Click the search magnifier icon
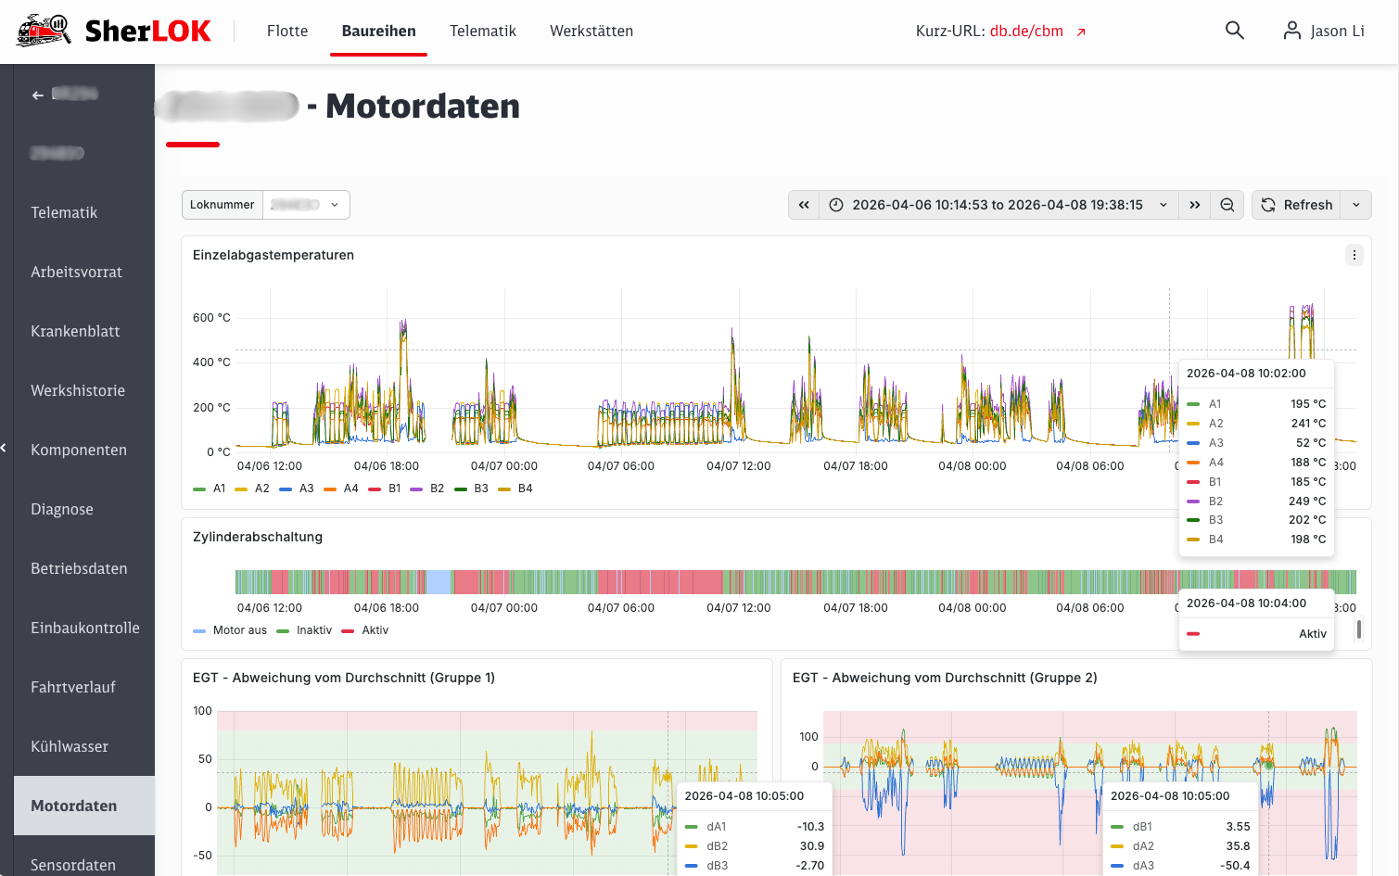Screen dimensions: 1399x876 tap(1234, 31)
